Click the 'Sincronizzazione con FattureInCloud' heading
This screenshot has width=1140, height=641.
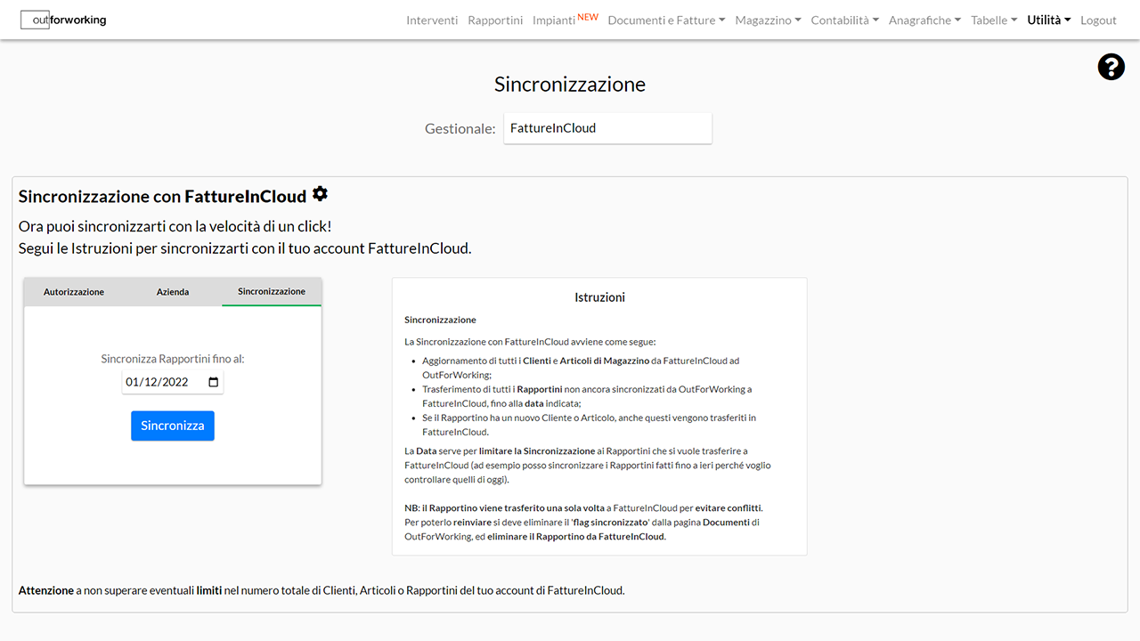click(163, 196)
